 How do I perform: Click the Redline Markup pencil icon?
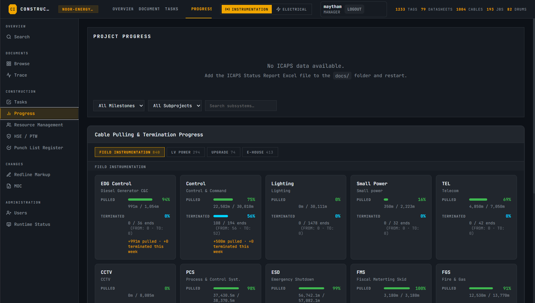click(9, 175)
